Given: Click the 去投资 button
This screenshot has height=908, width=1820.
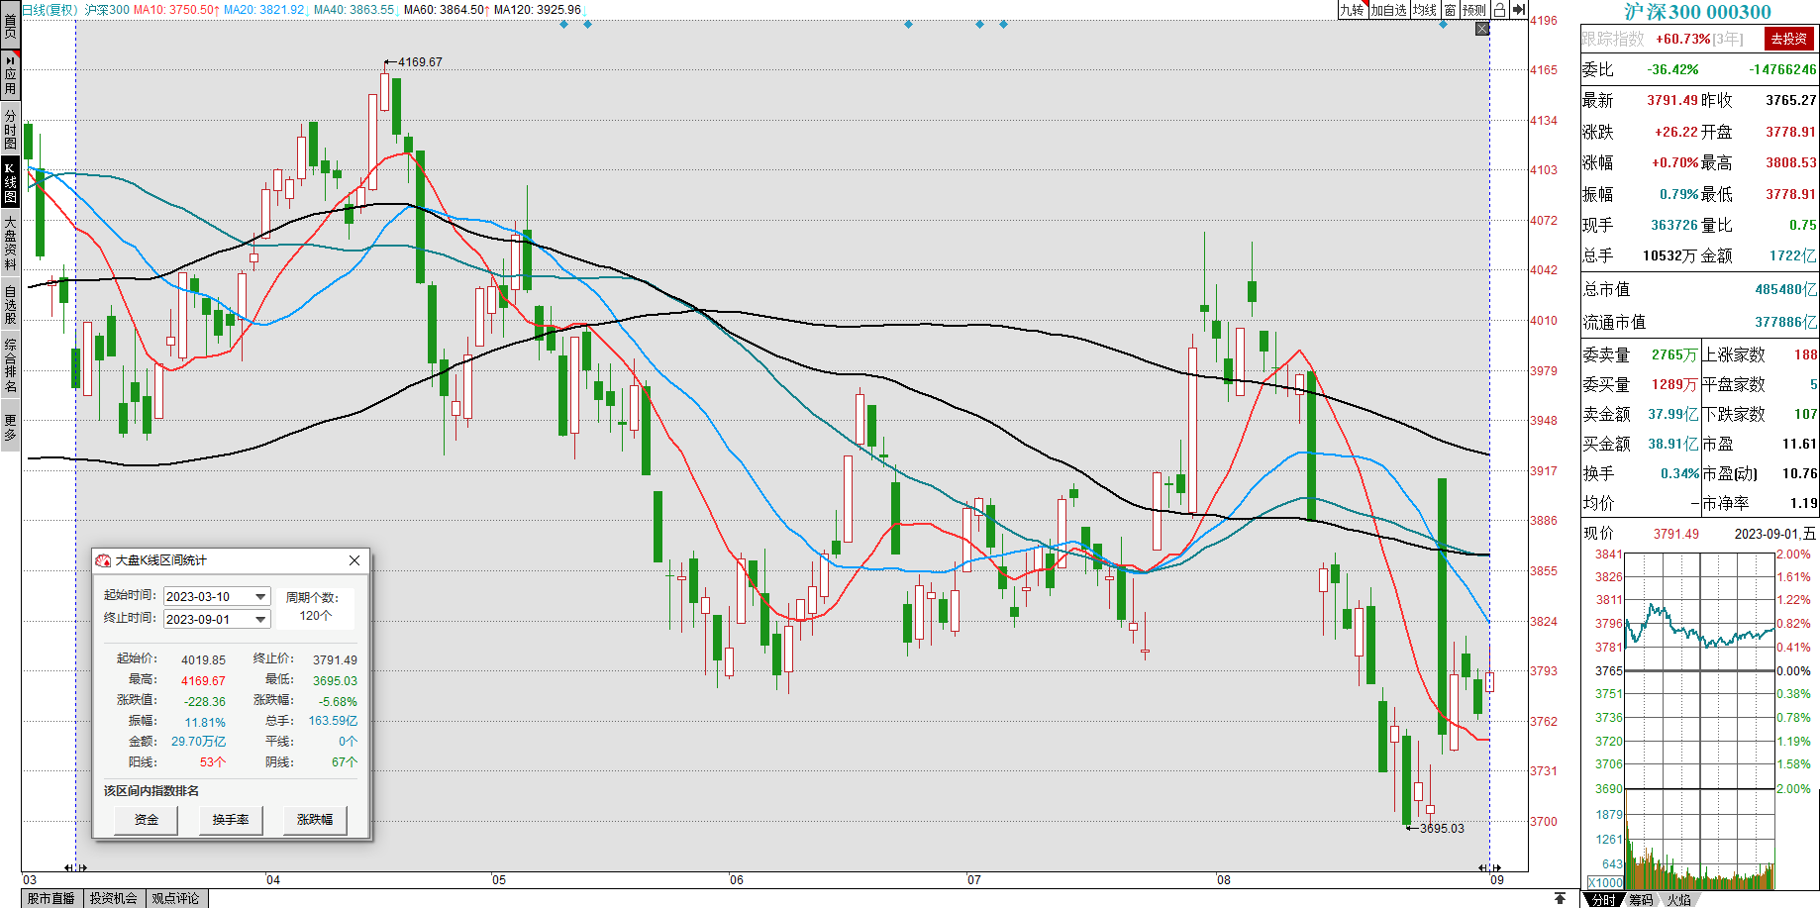Looking at the screenshot, I should pos(1789,39).
